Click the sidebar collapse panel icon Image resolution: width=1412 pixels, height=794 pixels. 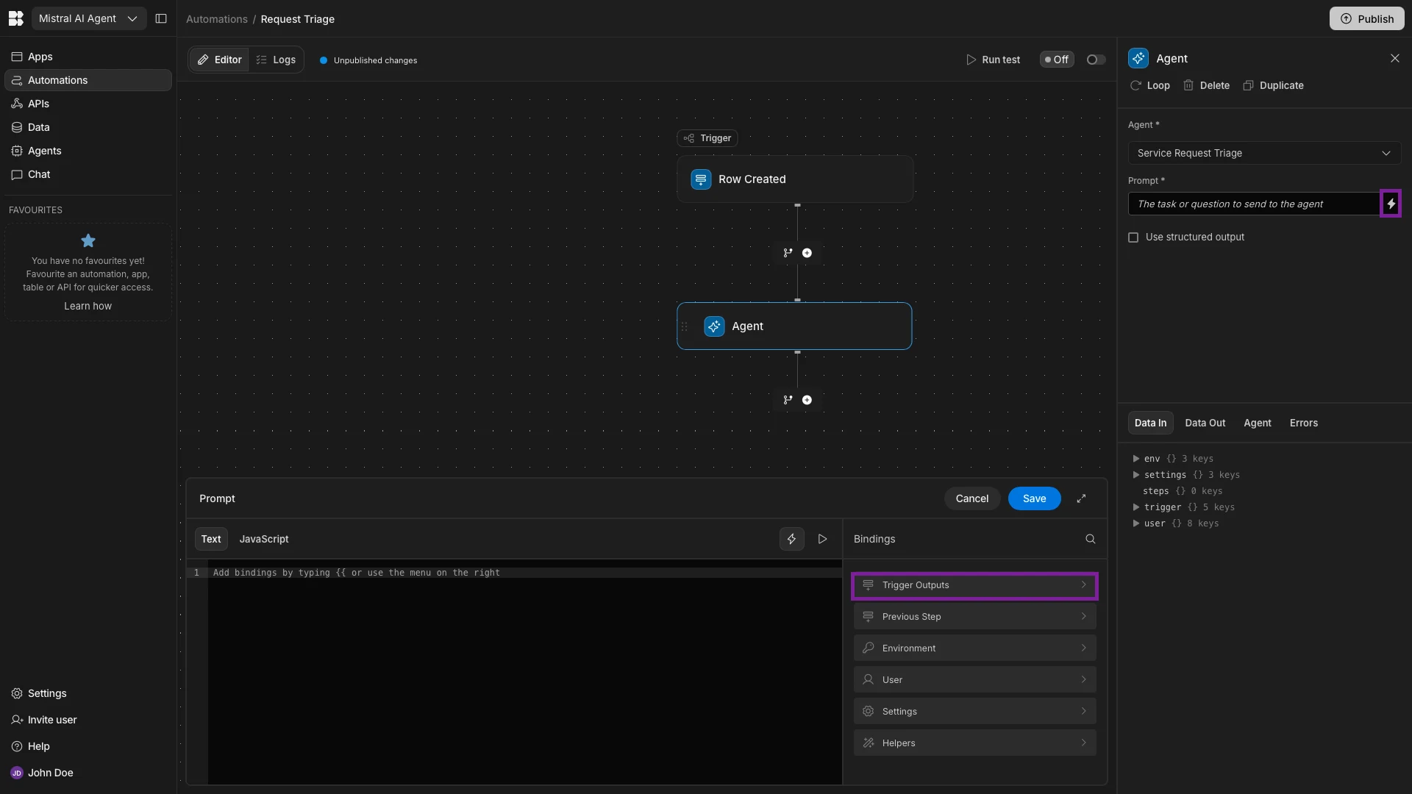point(161,18)
